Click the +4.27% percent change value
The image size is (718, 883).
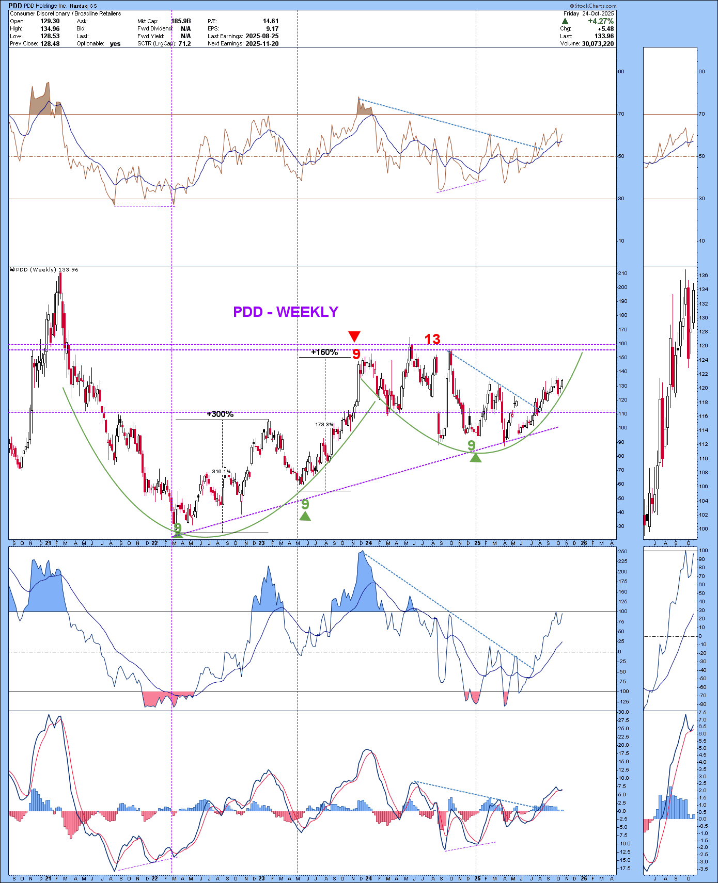(x=600, y=21)
